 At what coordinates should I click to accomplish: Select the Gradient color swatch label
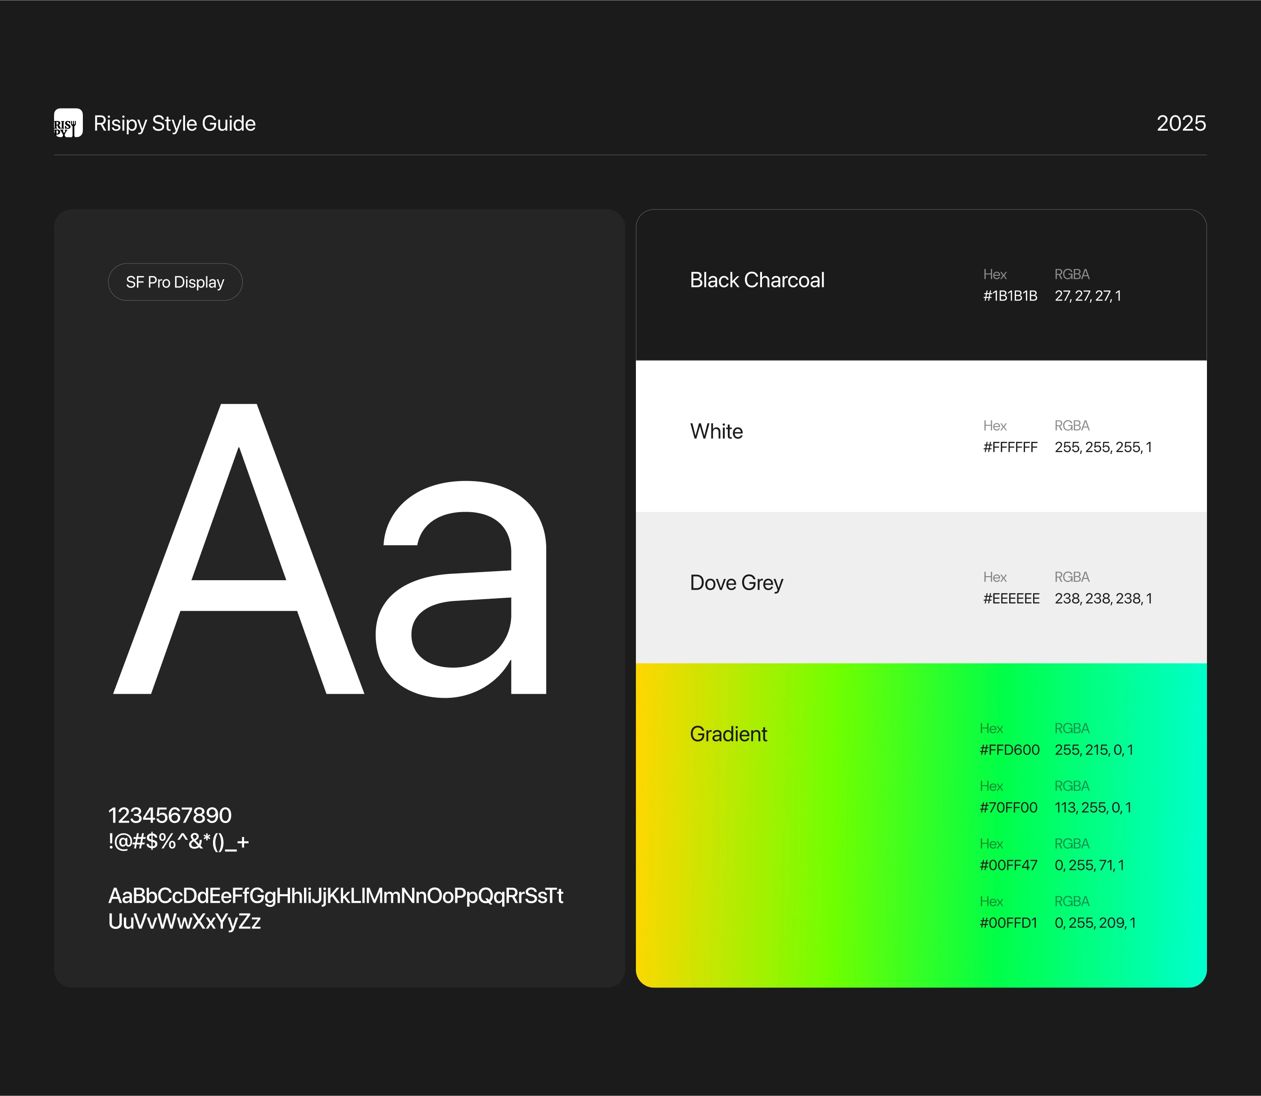(x=728, y=734)
